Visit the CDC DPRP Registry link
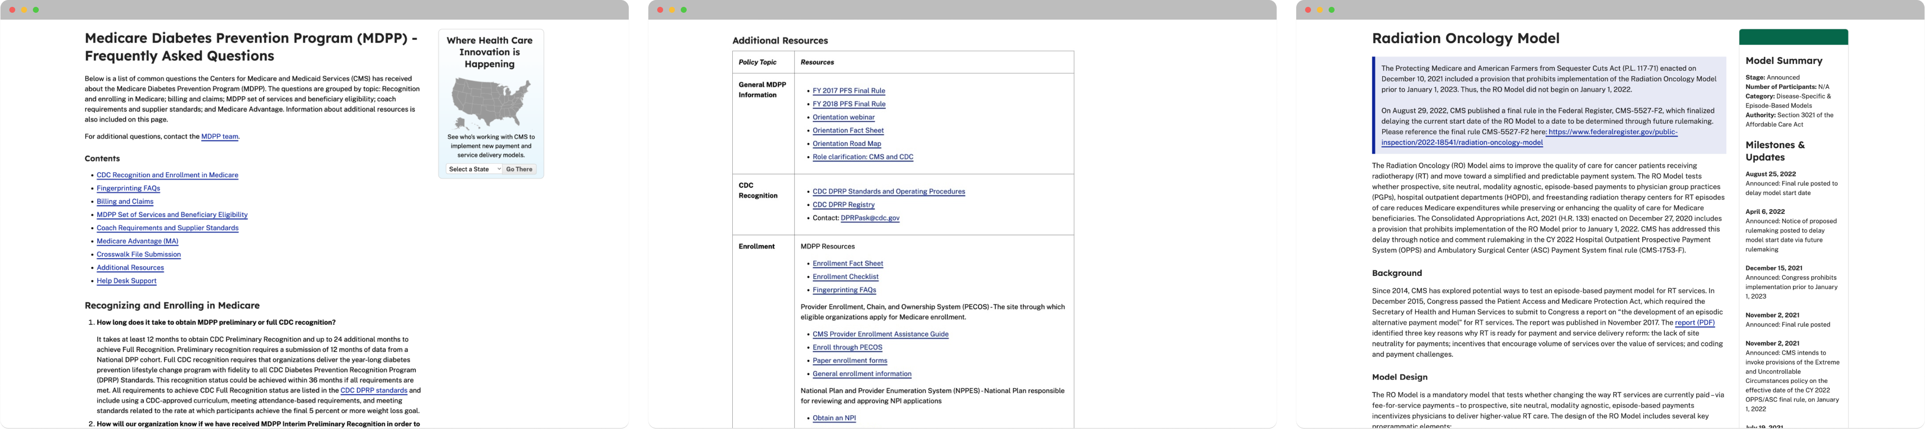1925x429 pixels. (844, 205)
